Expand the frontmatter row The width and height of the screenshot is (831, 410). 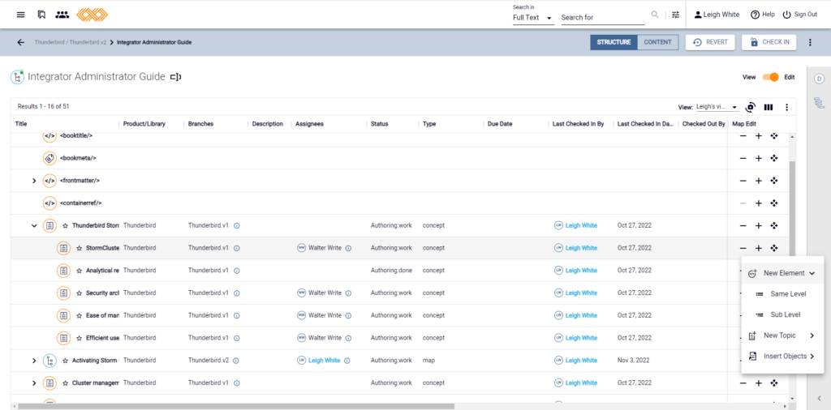34,181
